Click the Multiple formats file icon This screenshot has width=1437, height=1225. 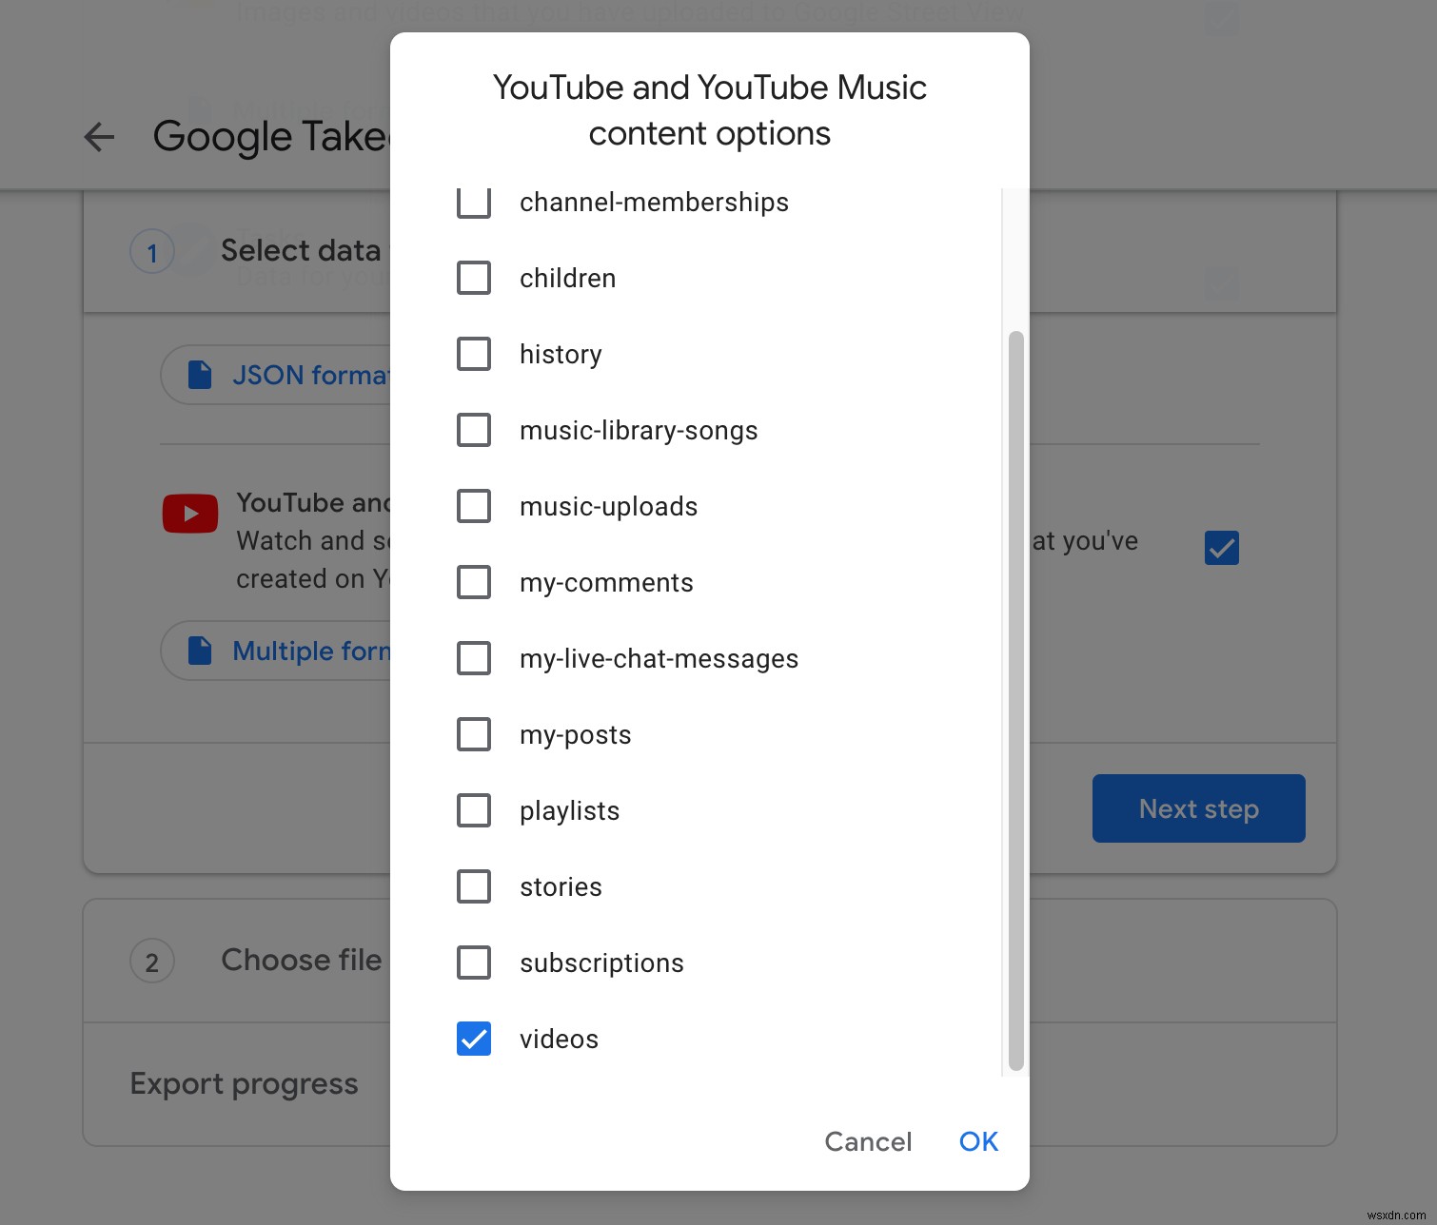199,651
